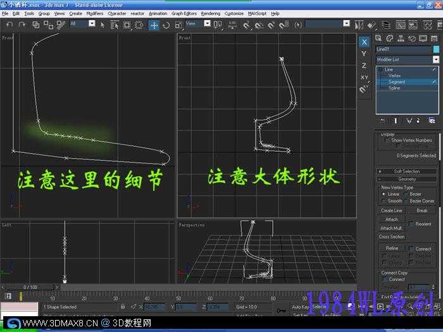Select Spline sub-object level in stack

click(x=394, y=88)
